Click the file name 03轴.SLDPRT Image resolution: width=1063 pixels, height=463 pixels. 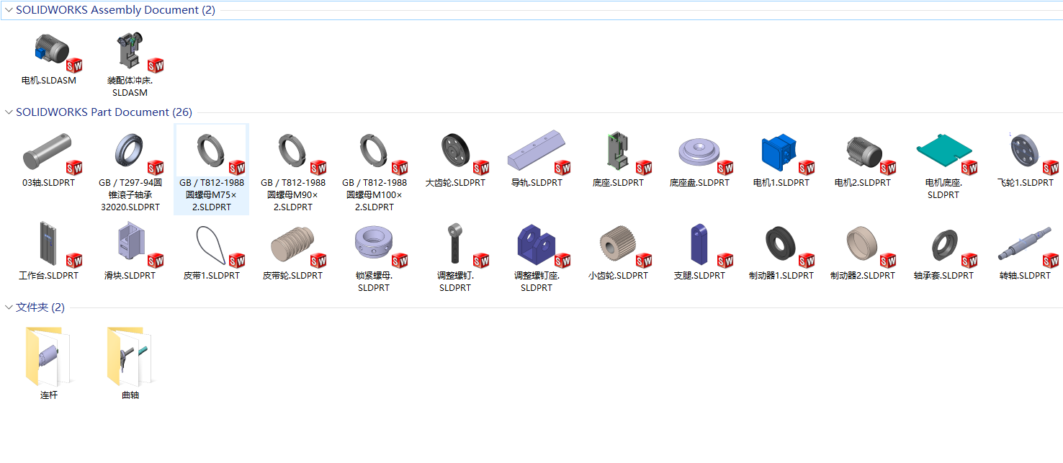(48, 183)
